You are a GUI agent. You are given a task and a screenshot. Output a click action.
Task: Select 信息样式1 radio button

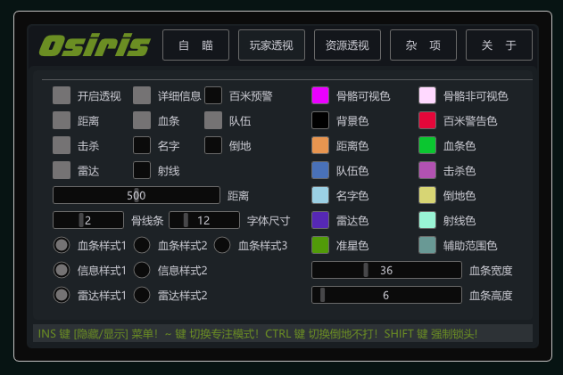coord(62,270)
